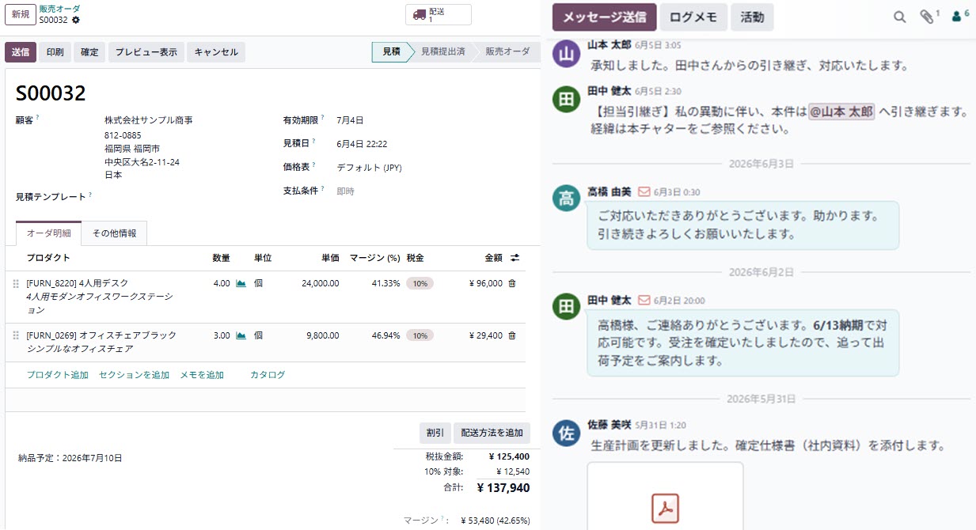Click 高橋 由美 avatar in chatter
This screenshot has width=976, height=530.
(566, 199)
